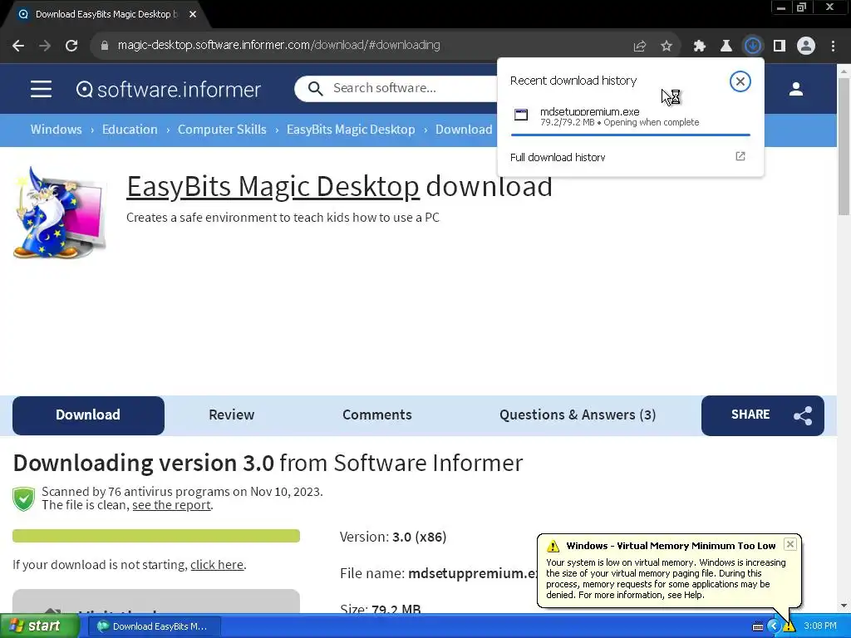
Task: Click the 'click here' download link
Action: [x=217, y=565]
